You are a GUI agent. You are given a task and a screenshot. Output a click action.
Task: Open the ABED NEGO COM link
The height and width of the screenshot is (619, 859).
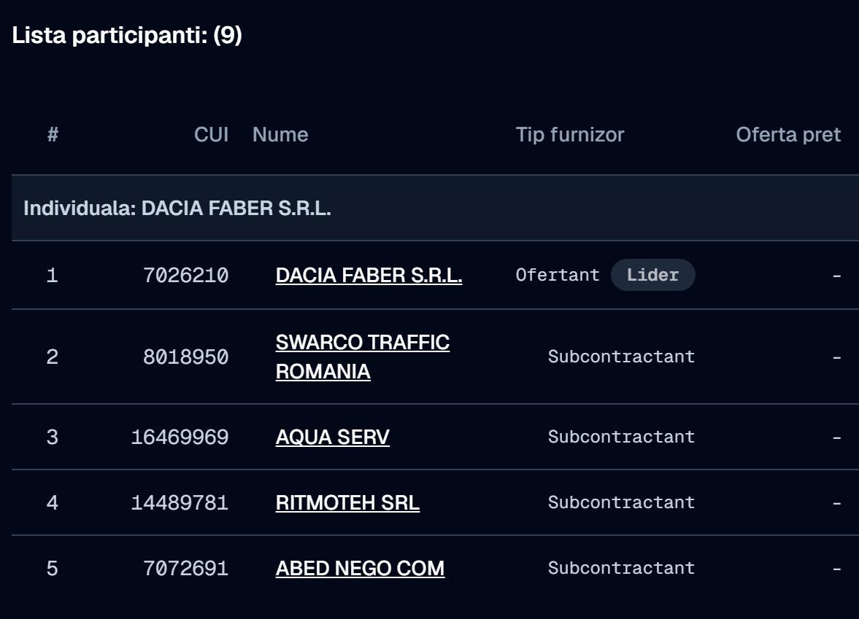(x=360, y=569)
